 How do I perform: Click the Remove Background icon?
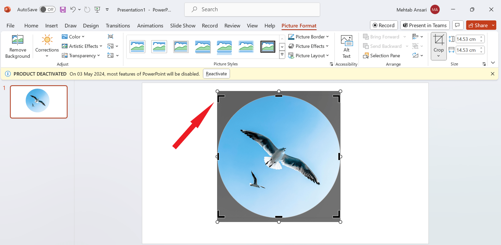[18, 40]
